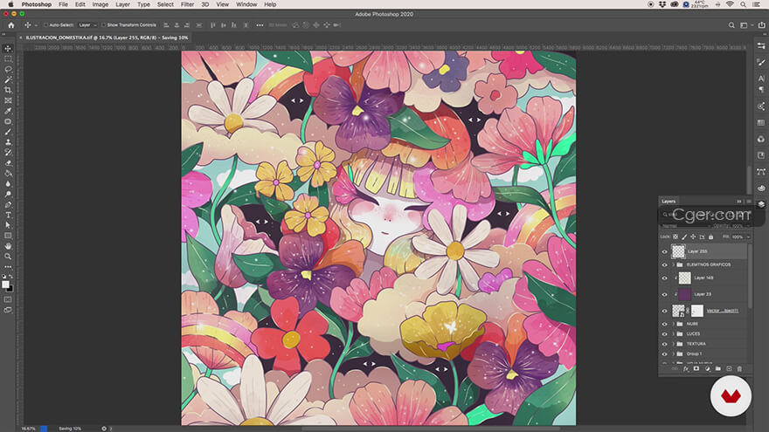Expand the Group 1 folder
Image resolution: width=769 pixels, height=432 pixels.
[x=674, y=353]
